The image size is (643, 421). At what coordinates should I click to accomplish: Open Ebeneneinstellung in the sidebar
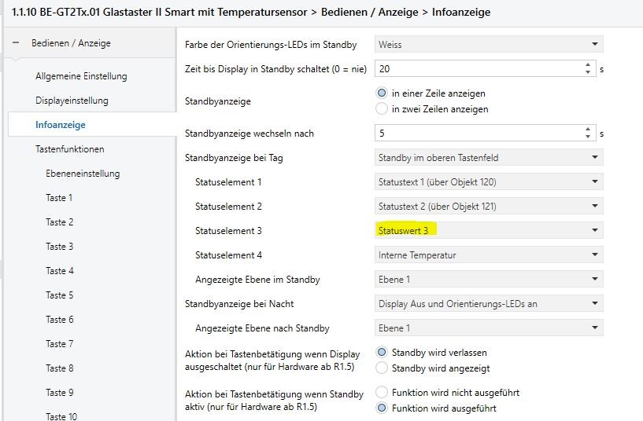(83, 174)
